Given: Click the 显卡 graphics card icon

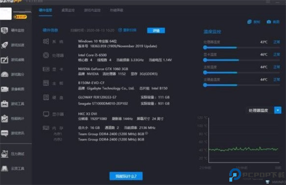Looking at the screenshot, I should click(x=46, y=69).
